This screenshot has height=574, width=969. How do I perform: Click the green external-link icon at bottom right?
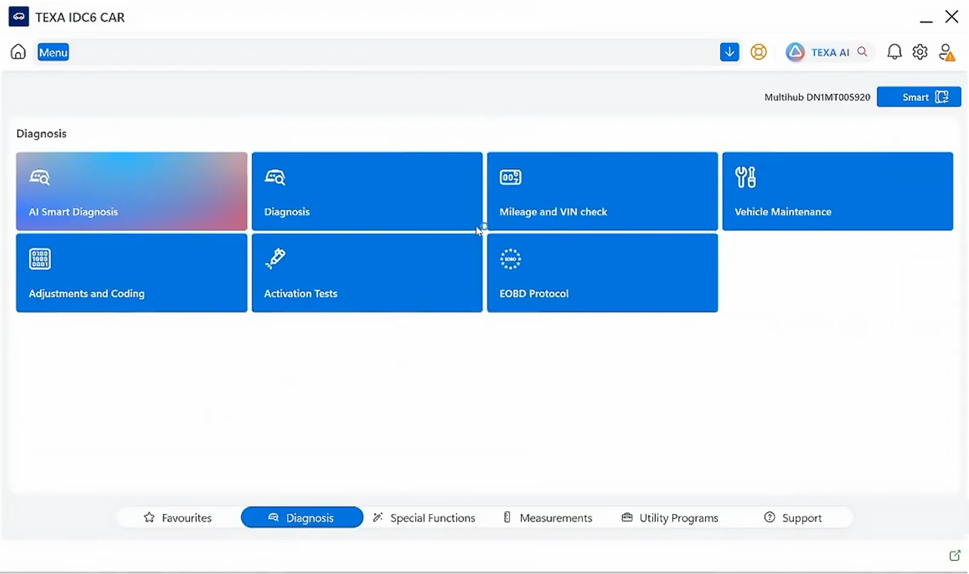(955, 555)
